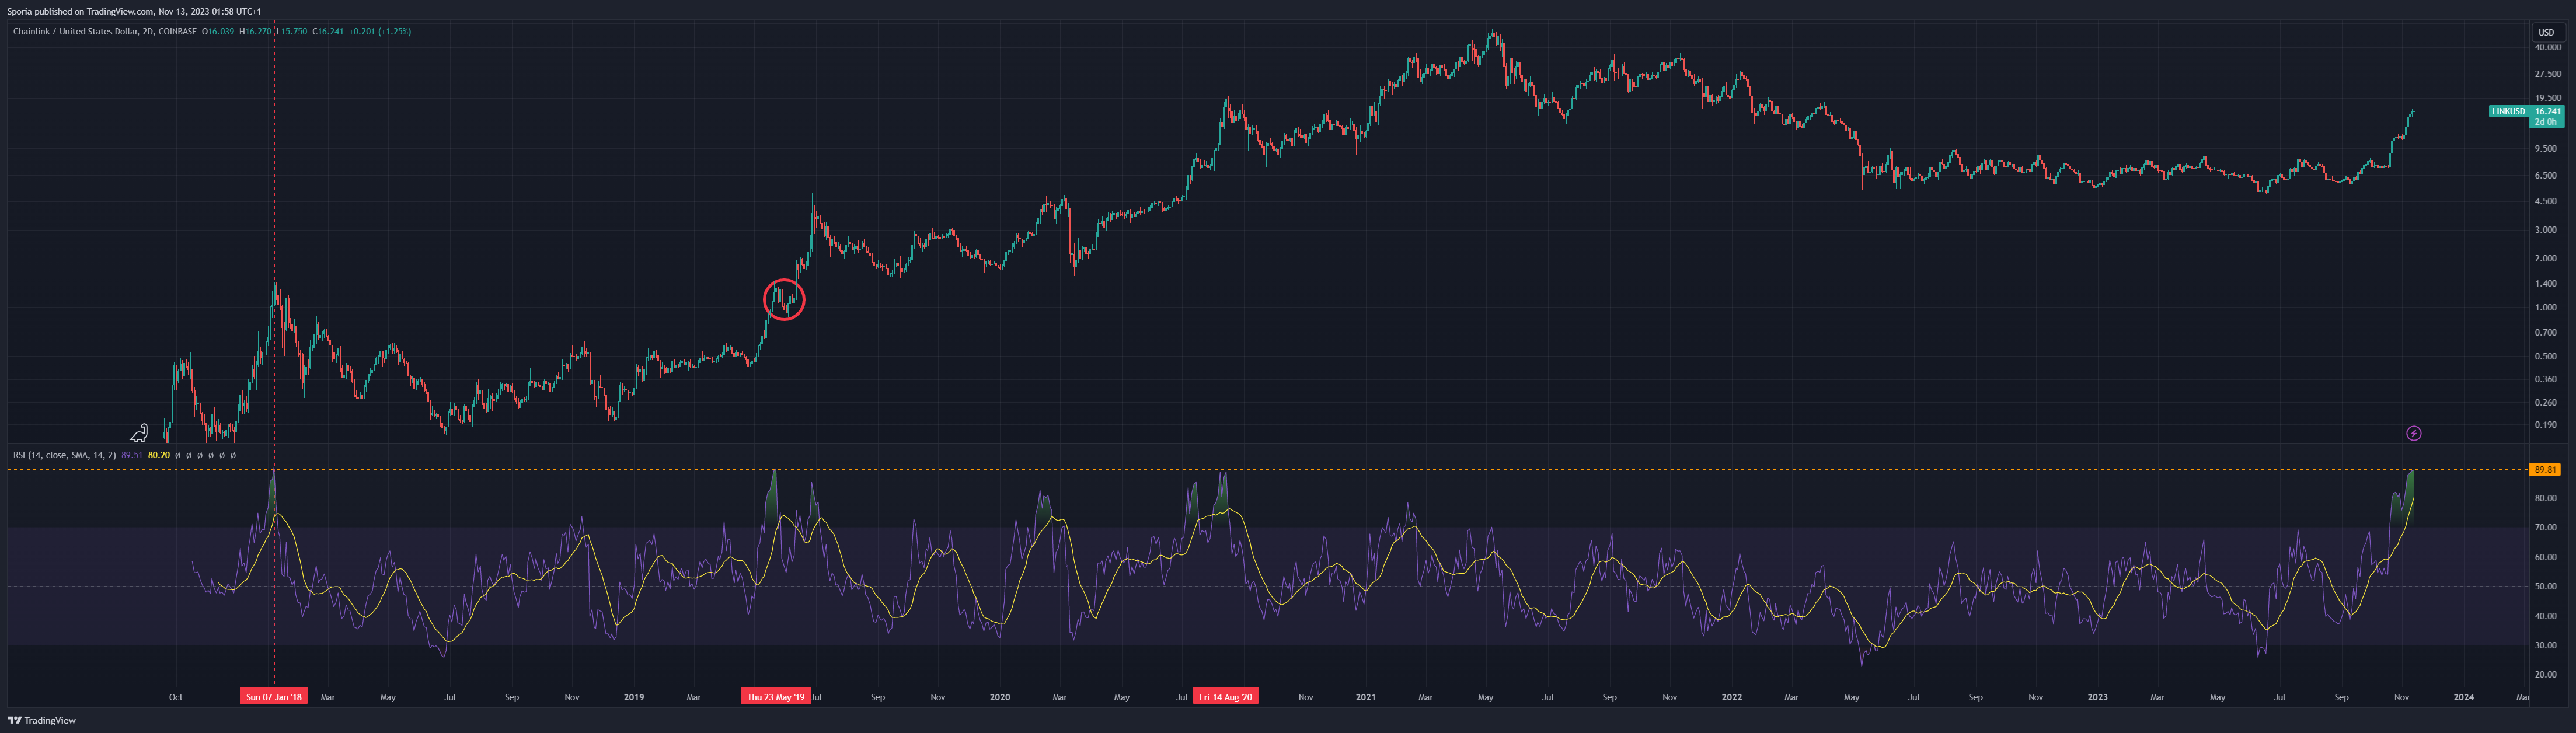The width and height of the screenshot is (2576, 733).
Task: Select the Fri 14 Aug '20 date marker
Action: 1225,697
